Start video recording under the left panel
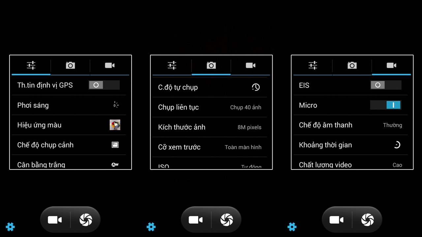Image resolution: width=422 pixels, height=237 pixels. pyautogui.click(x=55, y=220)
